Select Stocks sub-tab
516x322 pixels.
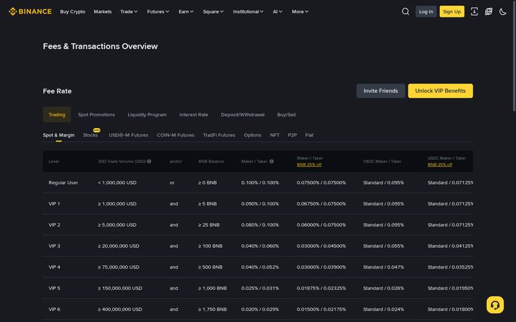point(90,135)
